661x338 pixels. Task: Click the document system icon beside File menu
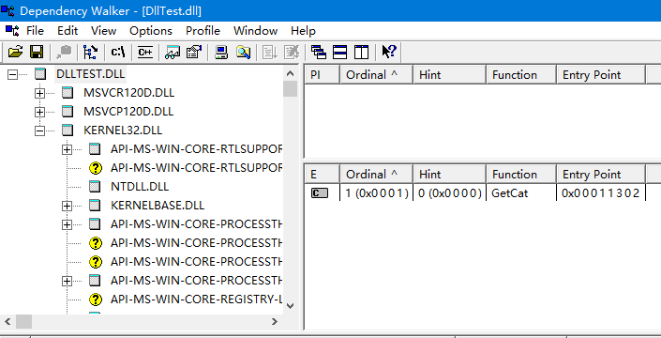coord(12,31)
